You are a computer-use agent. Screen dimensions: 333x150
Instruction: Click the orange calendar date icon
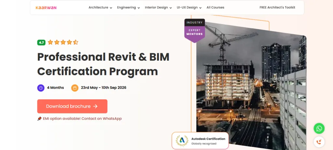pos(75,88)
